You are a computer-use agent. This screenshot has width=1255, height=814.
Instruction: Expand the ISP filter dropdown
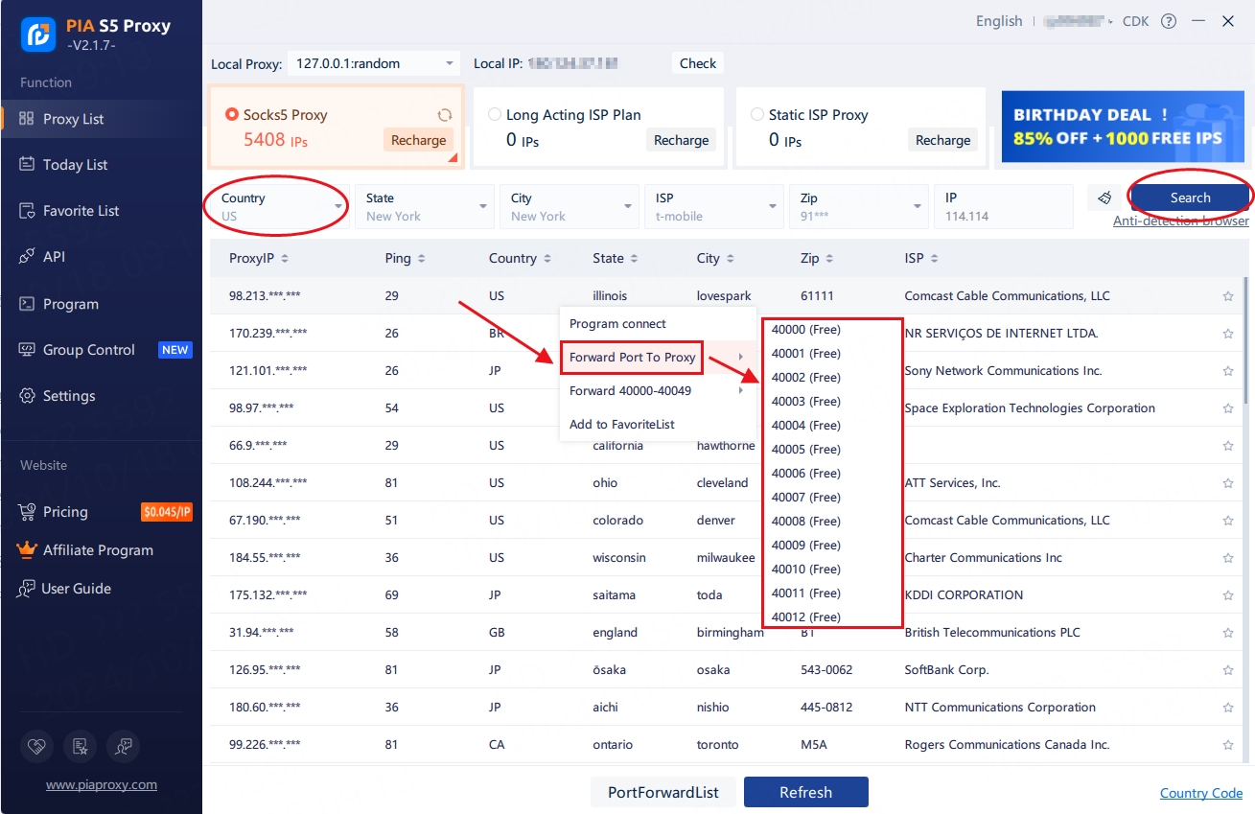click(x=713, y=206)
